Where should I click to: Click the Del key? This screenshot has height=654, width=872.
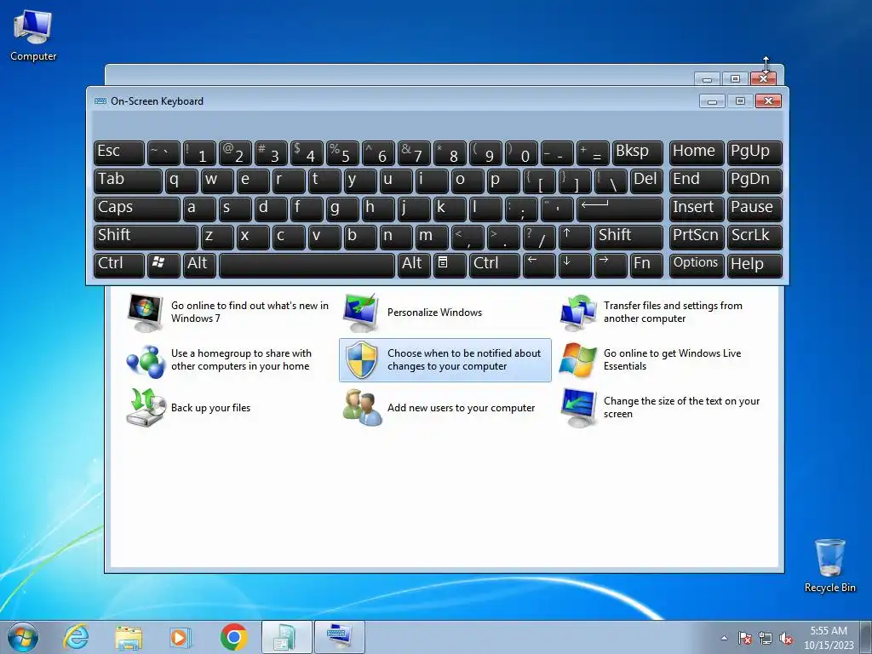pos(646,181)
